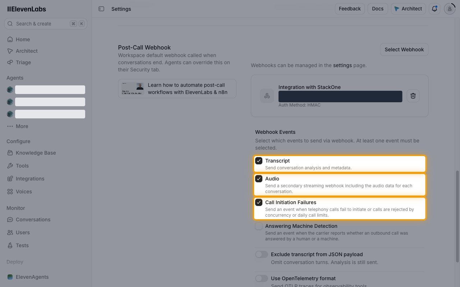Uncheck the Call Initiation Failures checkbox
460x287 pixels.
(259, 202)
